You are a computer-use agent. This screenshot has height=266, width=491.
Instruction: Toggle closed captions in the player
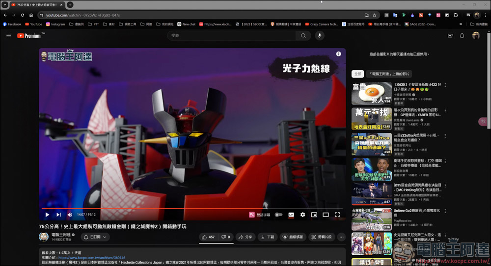(291, 215)
